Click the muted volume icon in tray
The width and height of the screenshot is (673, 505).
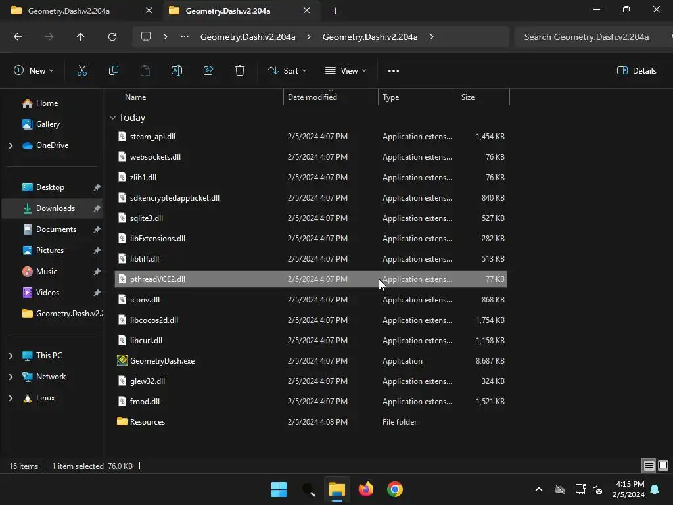(x=597, y=489)
